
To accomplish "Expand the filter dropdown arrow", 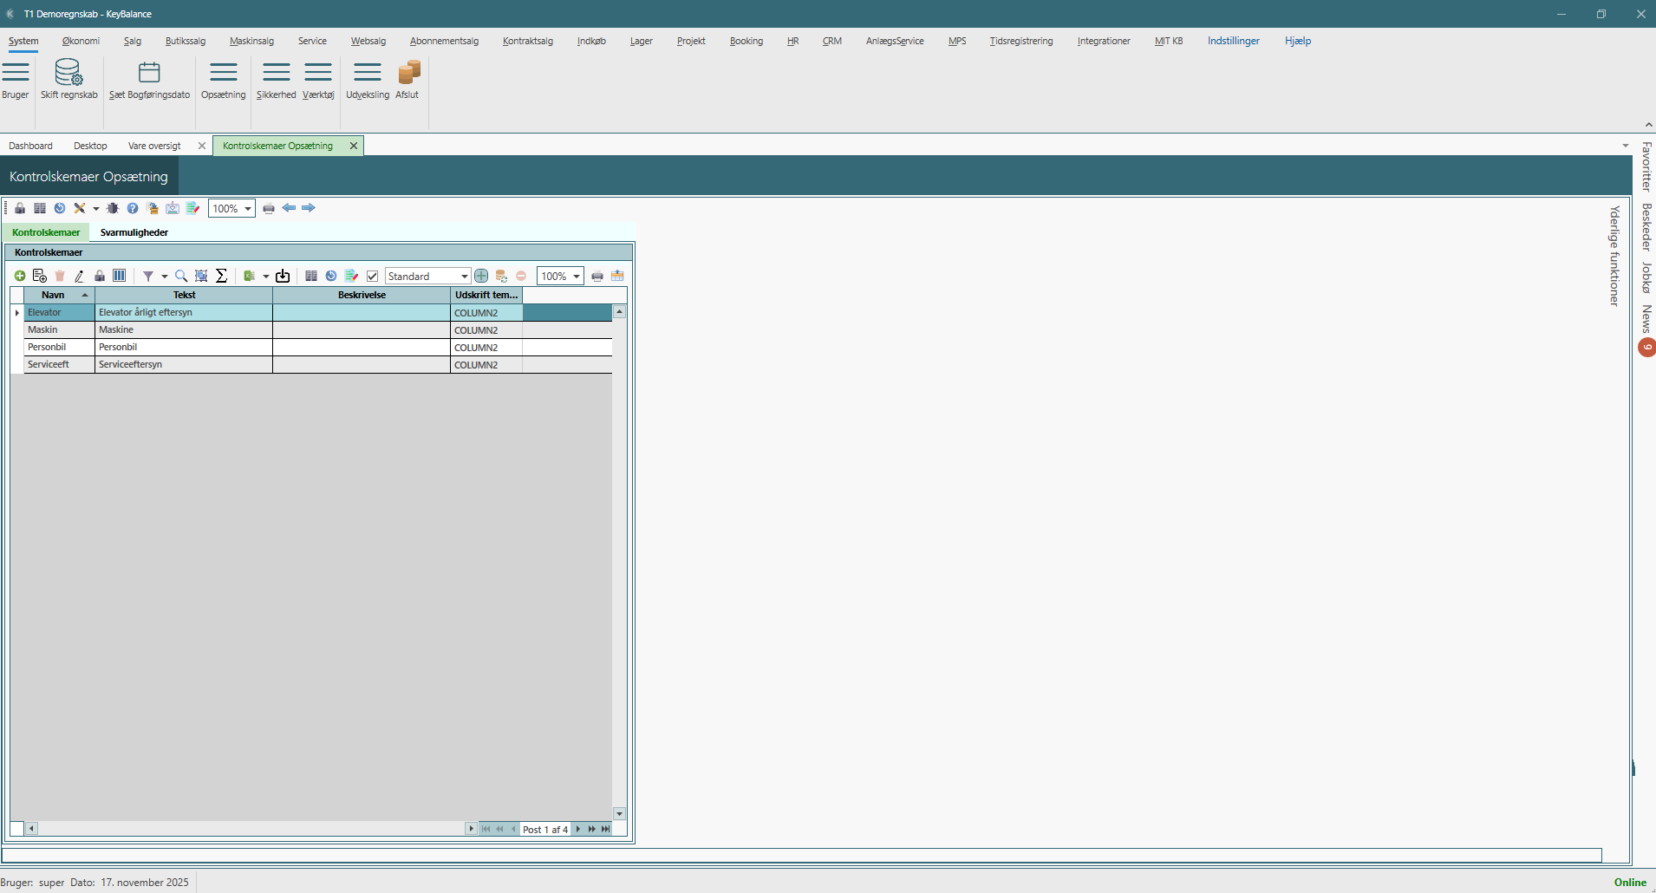I will pyautogui.click(x=164, y=277).
